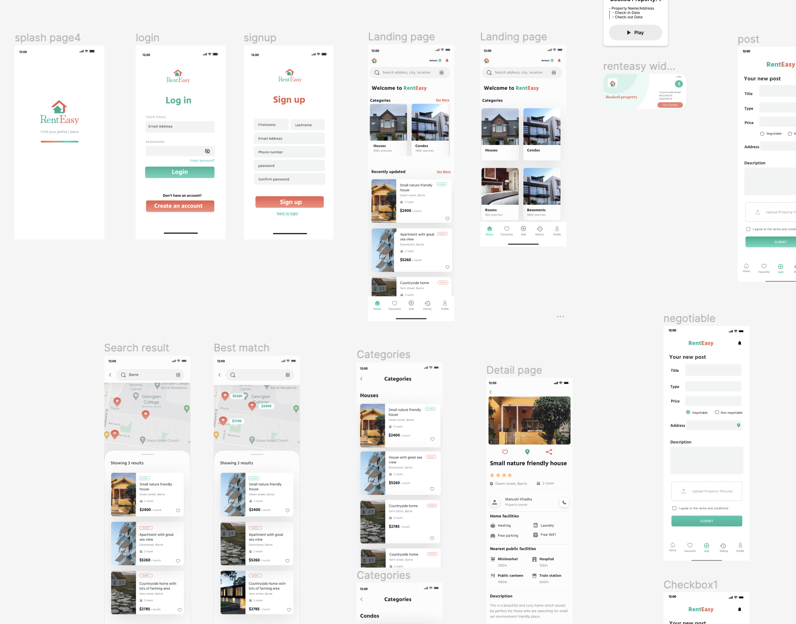This screenshot has height=624, width=796.
Task: Check the terms and conditions box in negotiable frame
Action: point(674,508)
